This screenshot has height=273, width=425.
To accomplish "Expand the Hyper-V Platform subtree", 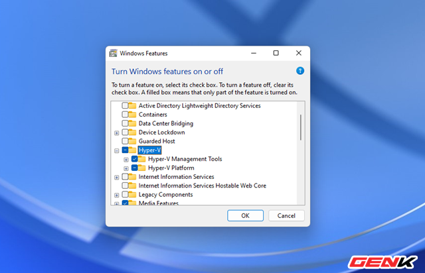I will pos(126,168).
